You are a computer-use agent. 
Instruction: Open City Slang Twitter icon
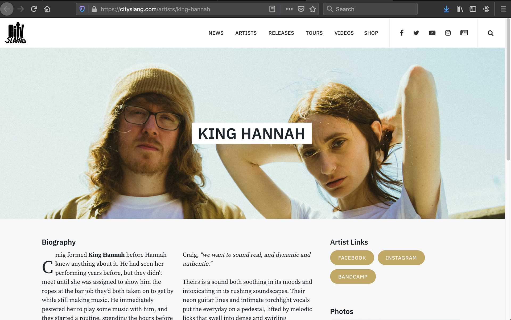coord(416,33)
